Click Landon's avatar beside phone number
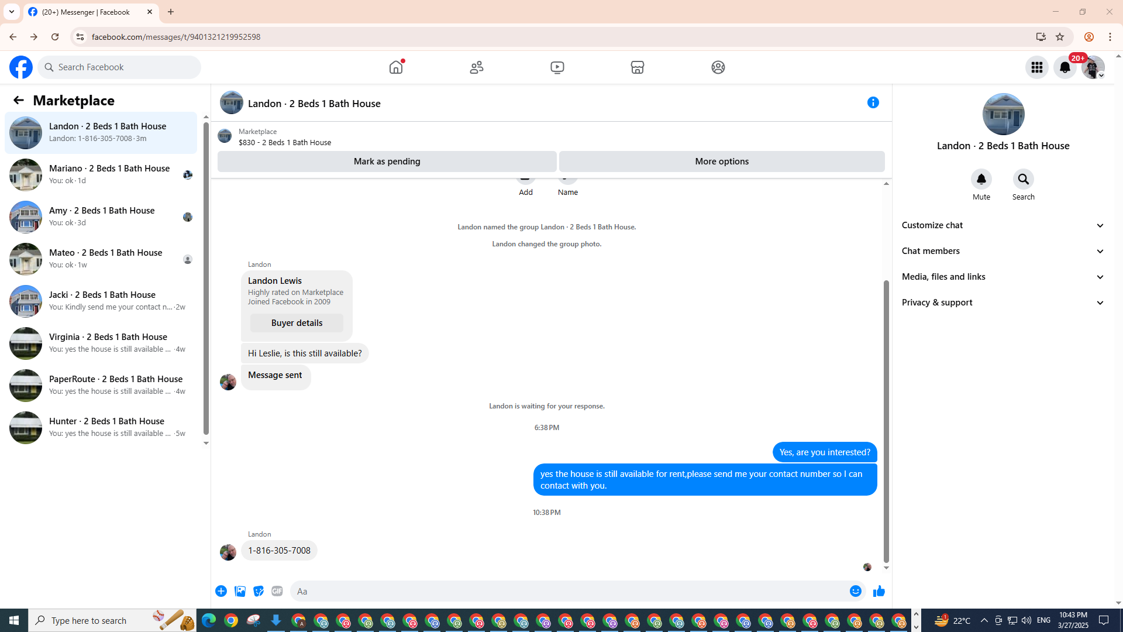 pyautogui.click(x=228, y=552)
